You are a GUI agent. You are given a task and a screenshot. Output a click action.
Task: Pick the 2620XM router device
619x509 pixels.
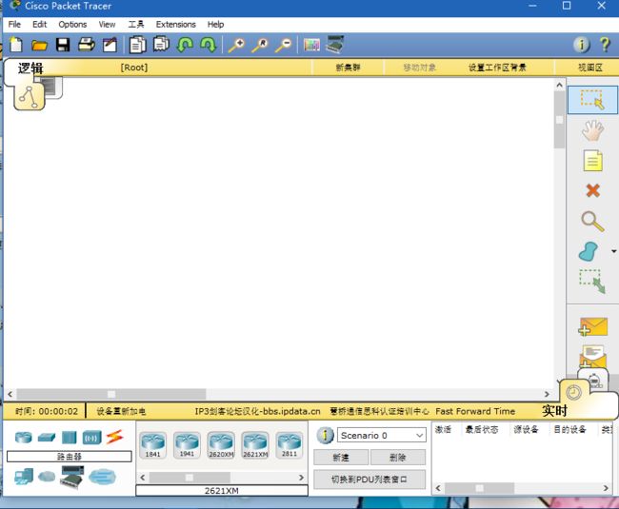tap(221, 445)
